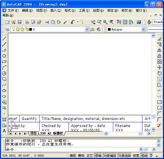Select the Array modify tool
The image size is (164, 159).
click(160, 62)
